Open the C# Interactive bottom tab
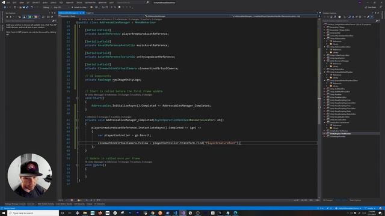Image resolution: width=385 pixels, height=216 pixels. pos(99,204)
